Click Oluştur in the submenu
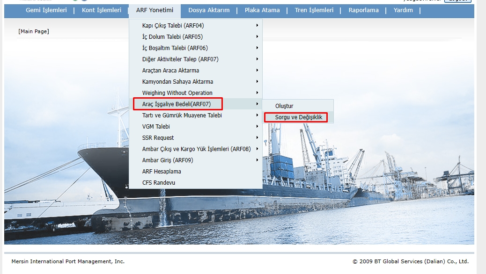The width and height of the screenshot is (486, 274). [284, 106]
